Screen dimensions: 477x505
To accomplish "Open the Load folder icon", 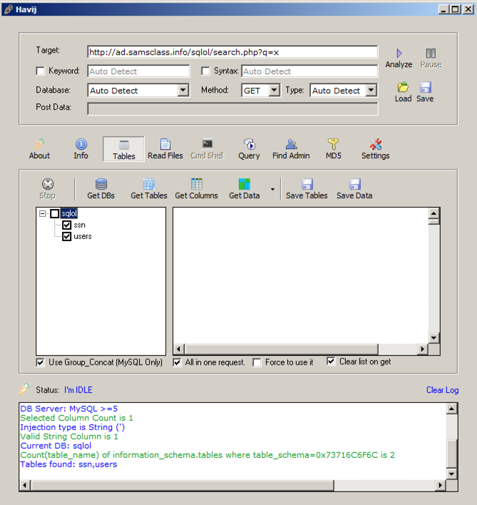I will pyautogui.click(x=403, y=87).
